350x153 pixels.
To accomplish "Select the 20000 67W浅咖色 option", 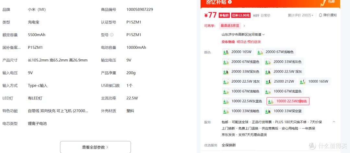I will pyautogui.click(x=276, y=52).
